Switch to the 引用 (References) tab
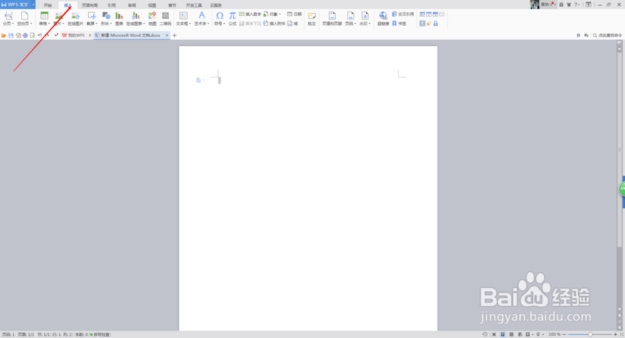Screen dimensions: 625x338 click(112, 6)
